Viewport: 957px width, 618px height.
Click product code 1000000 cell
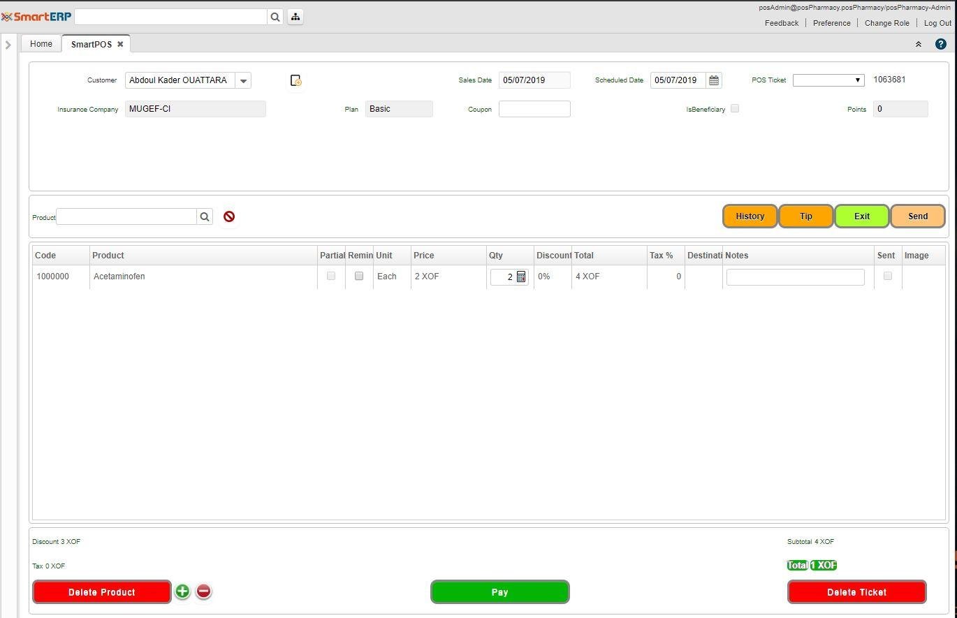point(61,277)
